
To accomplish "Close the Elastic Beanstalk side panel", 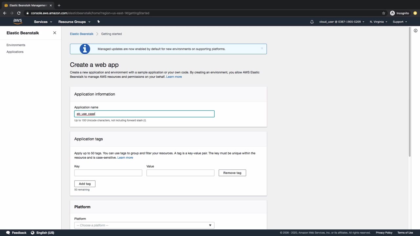I will [x=54, y=33].
